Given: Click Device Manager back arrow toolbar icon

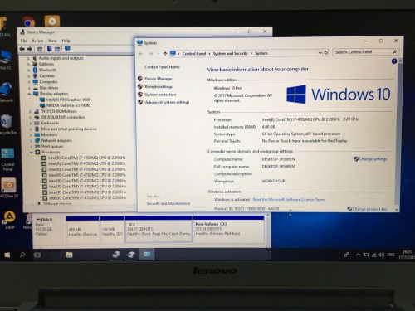Looking at the screenshot, I should 22,49.
